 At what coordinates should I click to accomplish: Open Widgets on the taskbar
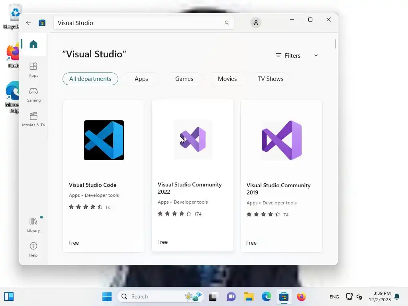click(x=9, y=296)
